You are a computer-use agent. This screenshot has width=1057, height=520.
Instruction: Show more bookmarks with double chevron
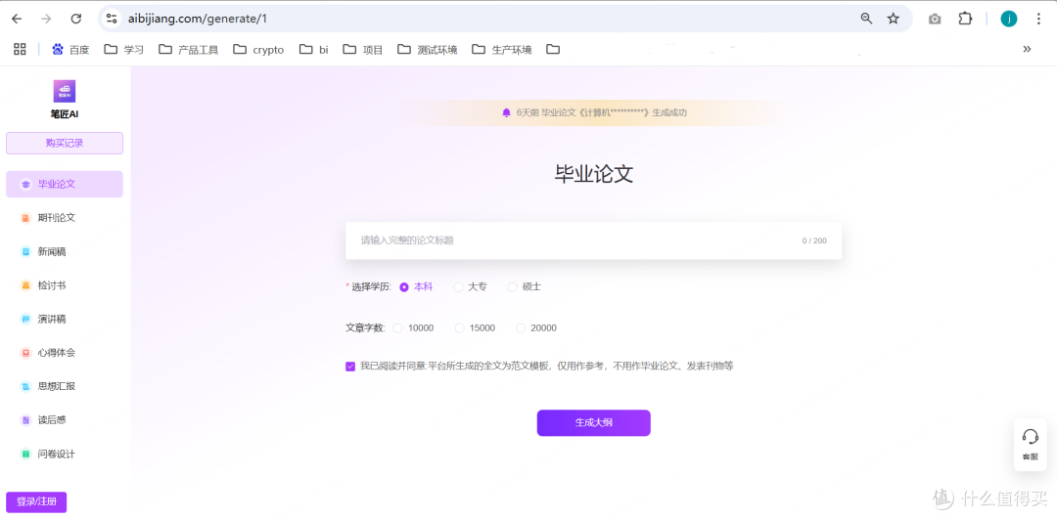point(1027,49)
